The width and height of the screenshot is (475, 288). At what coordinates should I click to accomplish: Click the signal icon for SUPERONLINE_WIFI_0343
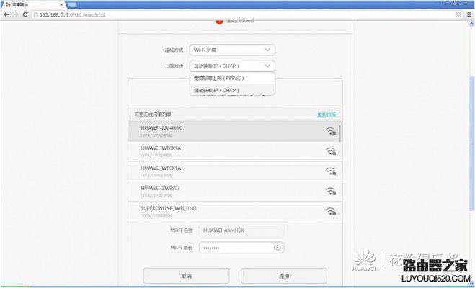(331, 211)
